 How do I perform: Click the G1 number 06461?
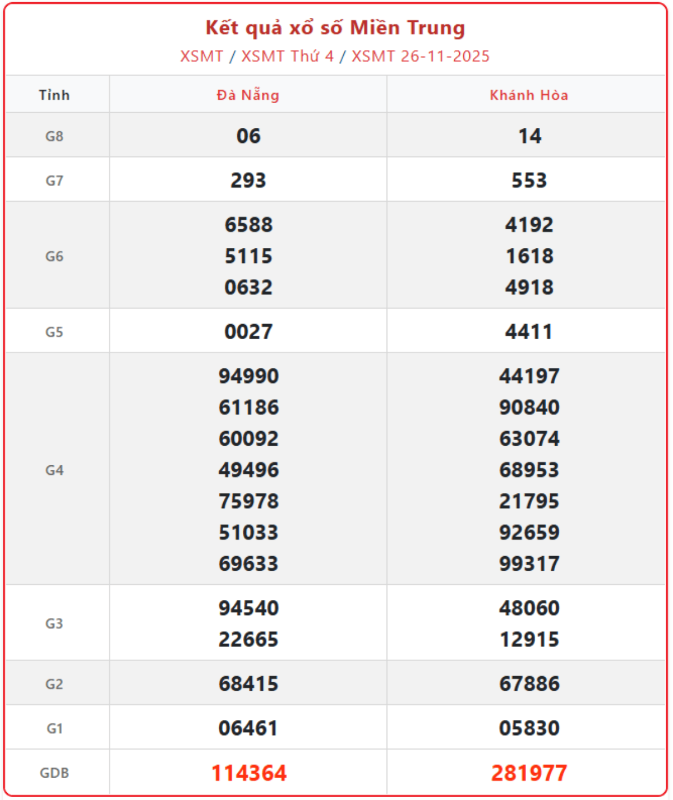tap(248, 728)
